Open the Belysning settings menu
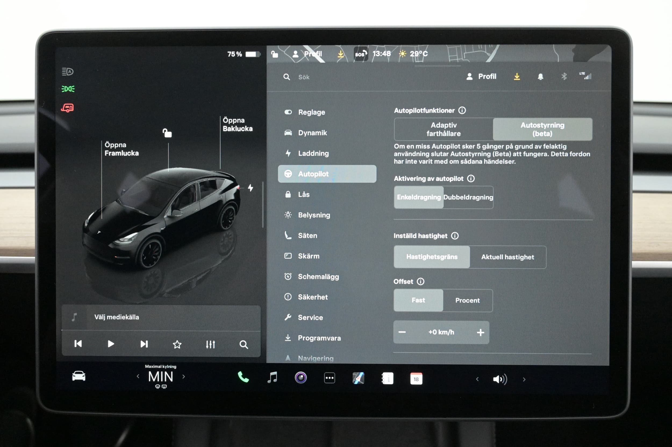The image size is (672, 447). (x=327, y=215)
